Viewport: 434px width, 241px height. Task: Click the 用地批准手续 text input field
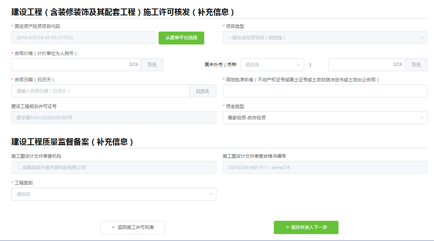324,91
